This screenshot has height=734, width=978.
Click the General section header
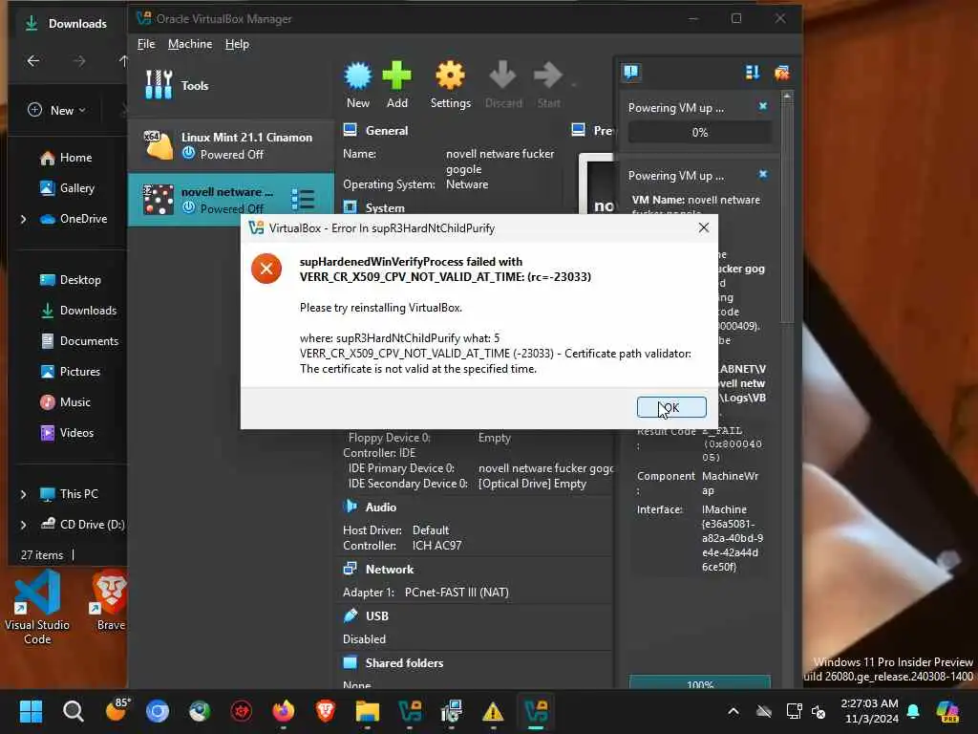[x=387, y=130]
